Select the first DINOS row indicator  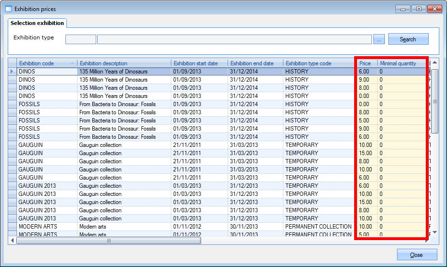pyautogui.click(x=13, y=72)
